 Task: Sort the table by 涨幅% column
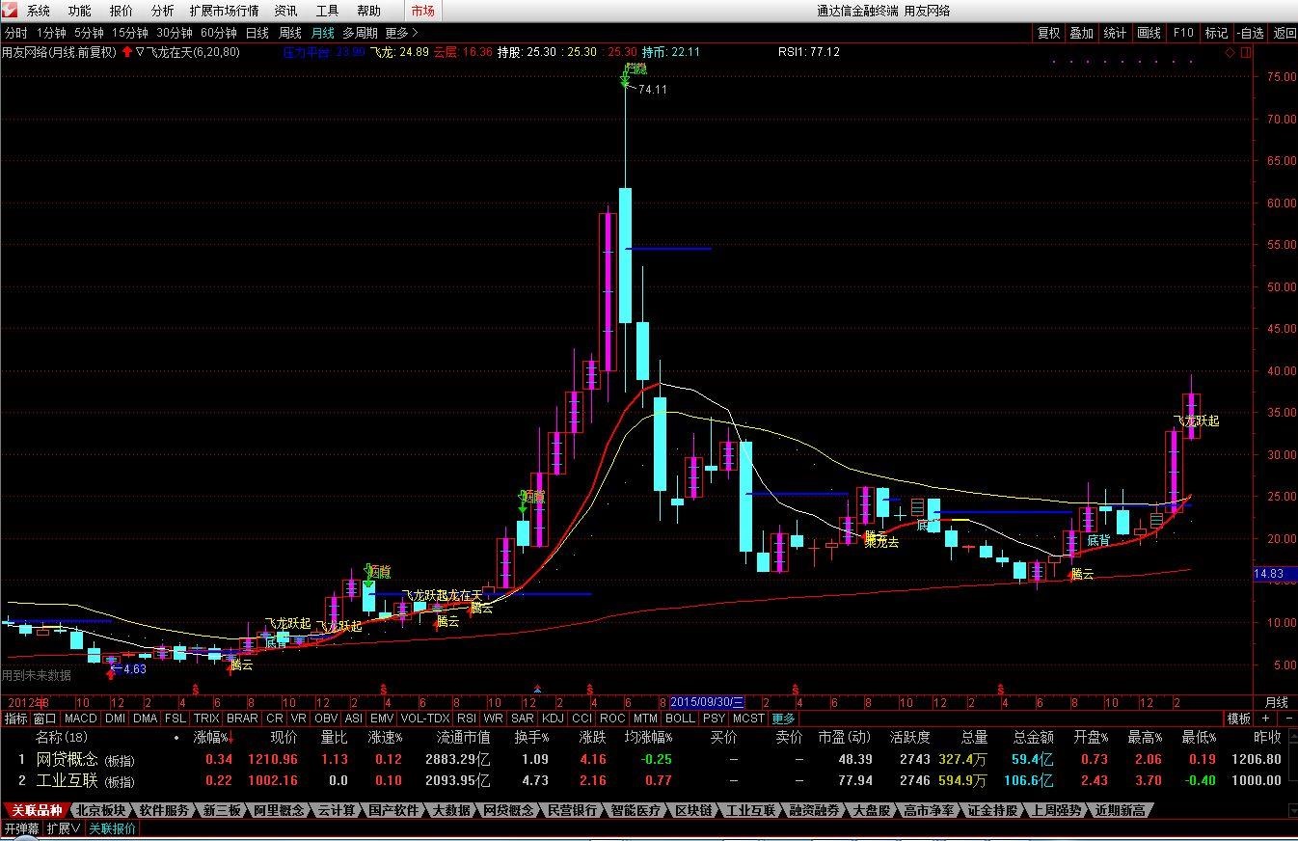[212, 738]
